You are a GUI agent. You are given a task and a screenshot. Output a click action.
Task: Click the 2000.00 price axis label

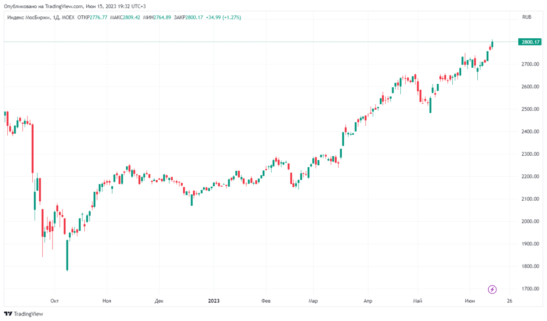click(x=531, y=222)
